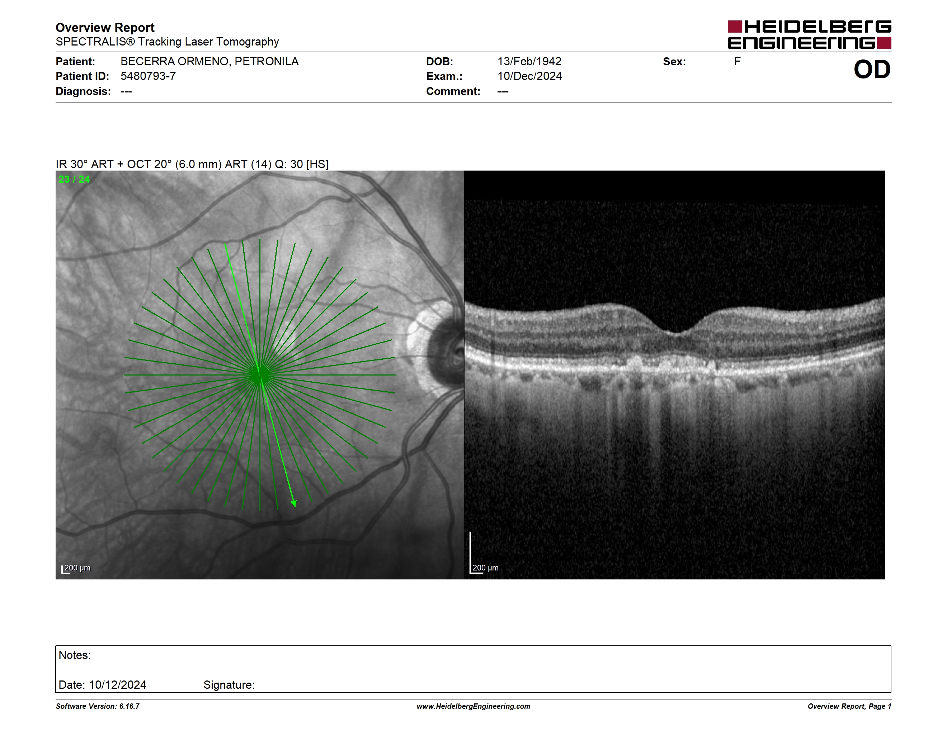Select the Patient ID value 5480793-7
947x731 pixels.
click(x=148, y=76)
